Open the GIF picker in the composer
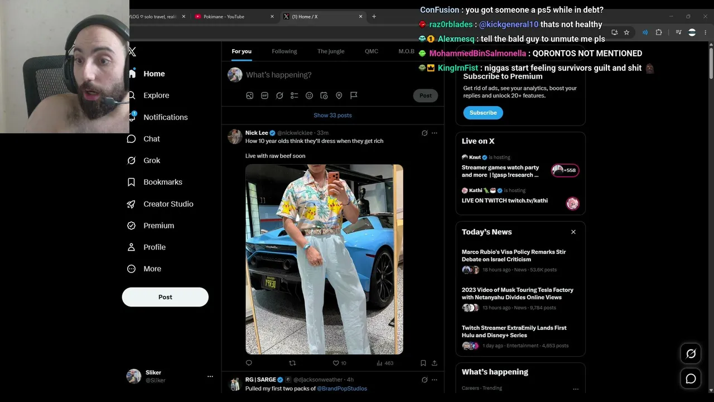 pos(265,95)
